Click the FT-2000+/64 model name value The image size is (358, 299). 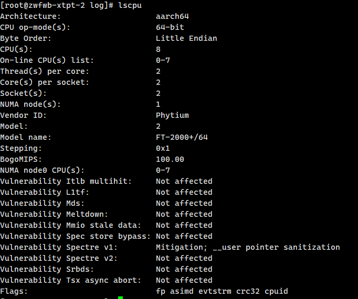pos(182,137)
